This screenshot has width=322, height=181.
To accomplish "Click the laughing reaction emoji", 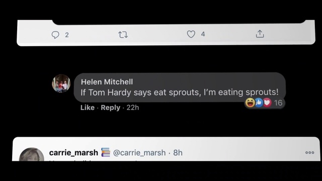I will tap(250, 103).
